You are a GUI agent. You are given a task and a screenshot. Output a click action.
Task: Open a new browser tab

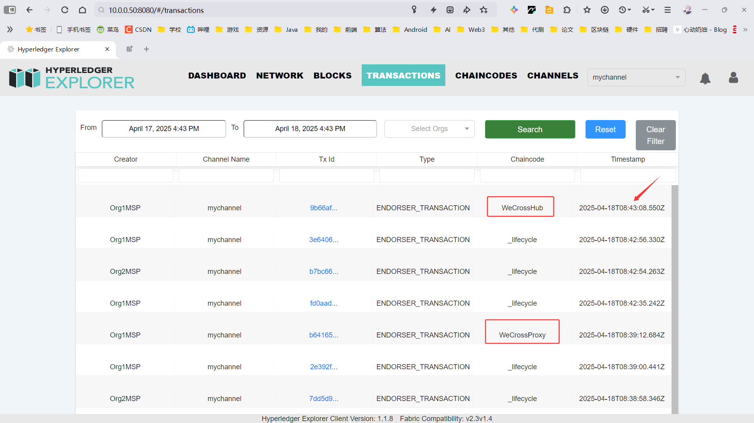[146, 49]
